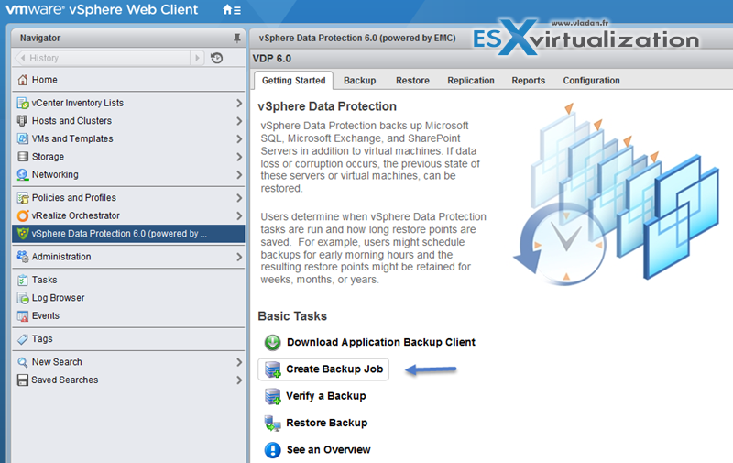Switch to the Getting Started tab
Screen dimensions: 733x463
[293, 81]
